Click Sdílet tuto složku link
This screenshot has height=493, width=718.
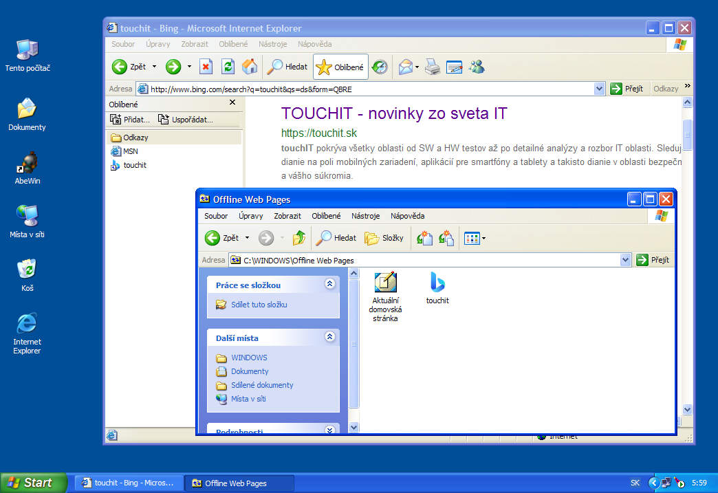(259, 305)
